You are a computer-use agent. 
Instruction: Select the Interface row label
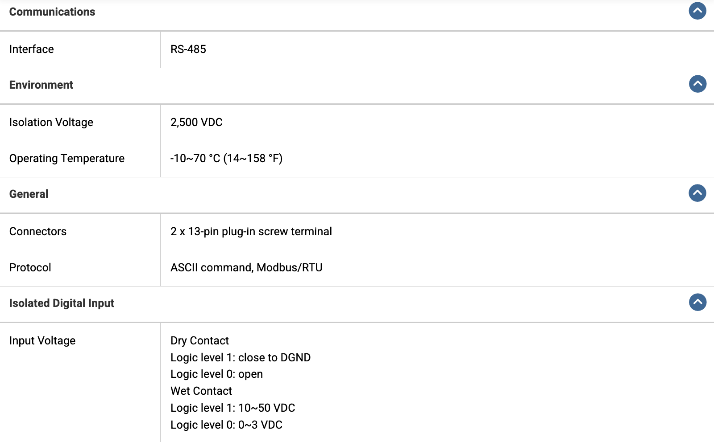click(x=32, y=49)
